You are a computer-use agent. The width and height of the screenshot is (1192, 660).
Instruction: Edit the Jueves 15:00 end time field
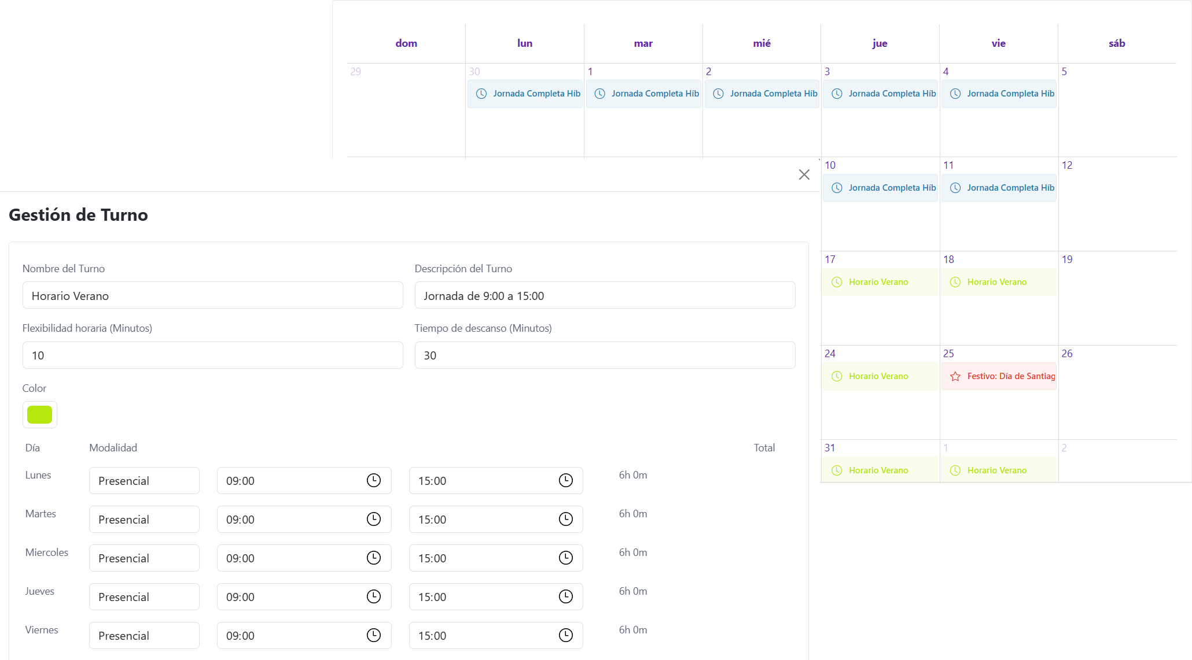(x=496, y=596)
